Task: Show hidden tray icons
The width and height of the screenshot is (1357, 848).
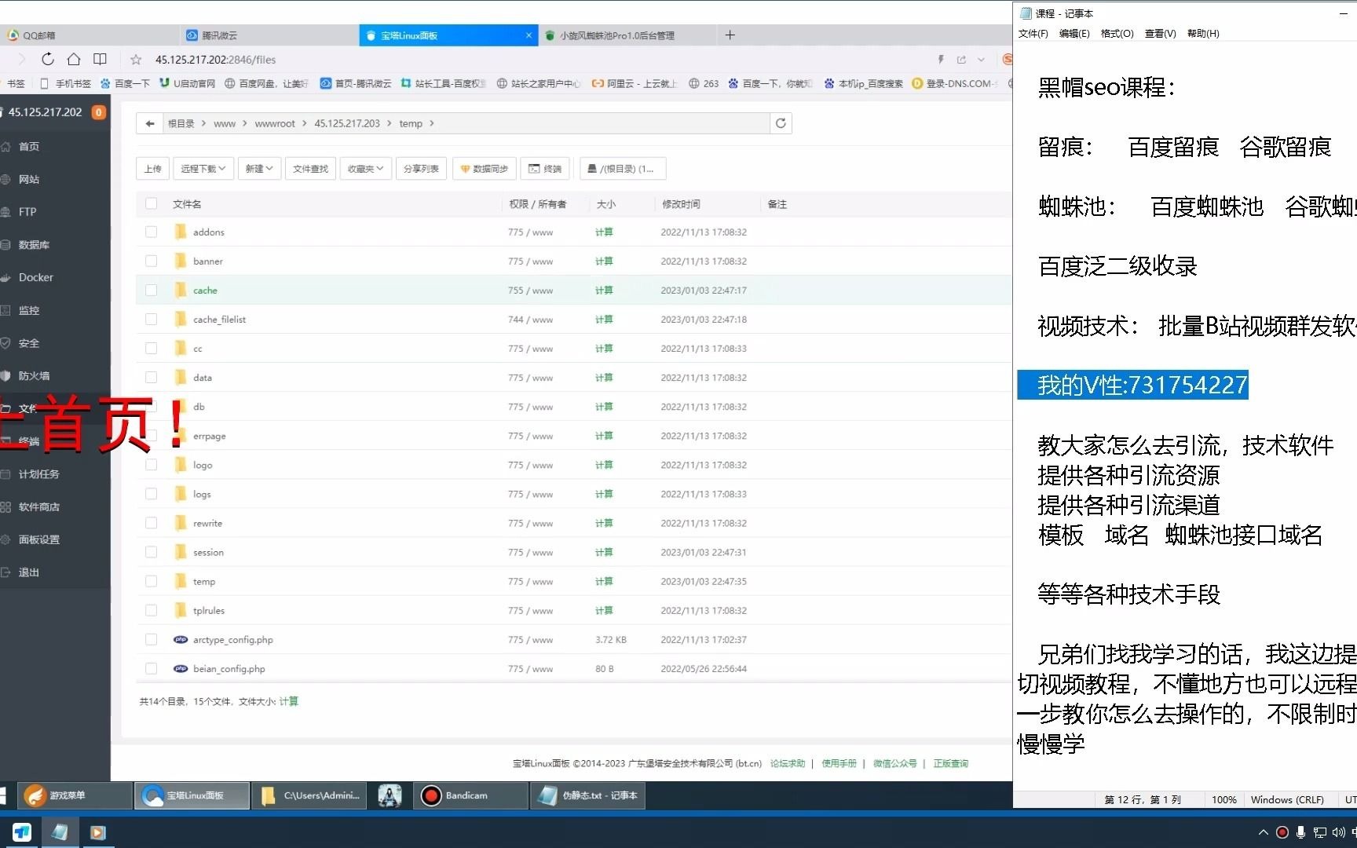Action: coord(1263,832)
